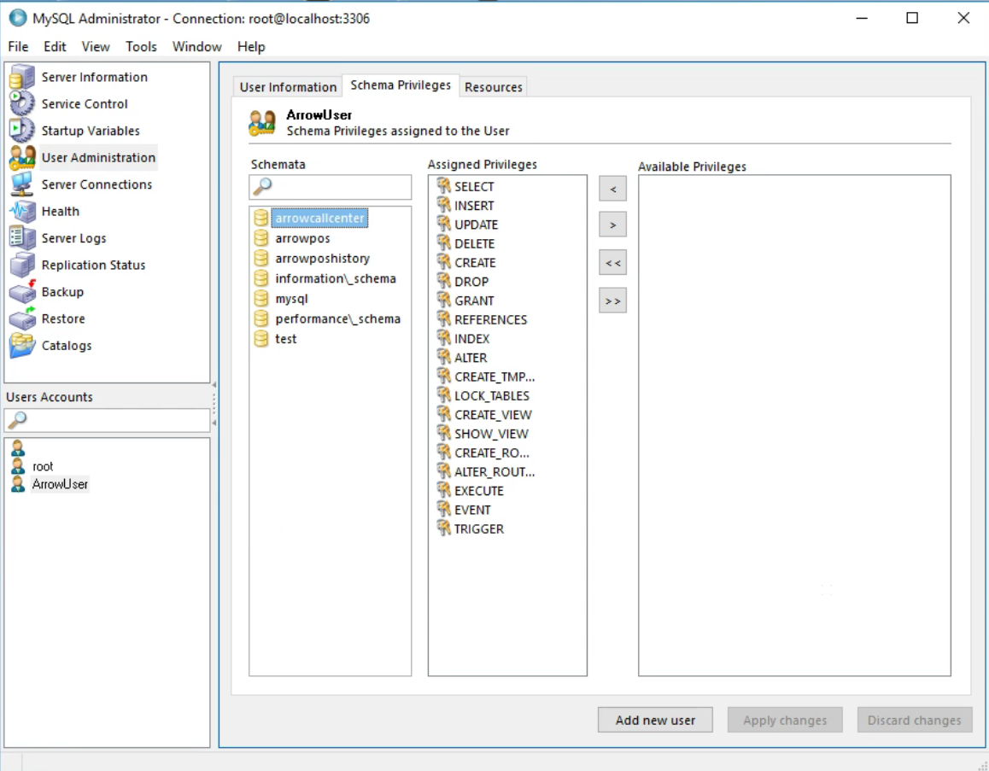Image resolution: width=989 pixels, height=771 pixels.
Task: Click the arrowpos database icon
Action: click(x=261, y=238)
